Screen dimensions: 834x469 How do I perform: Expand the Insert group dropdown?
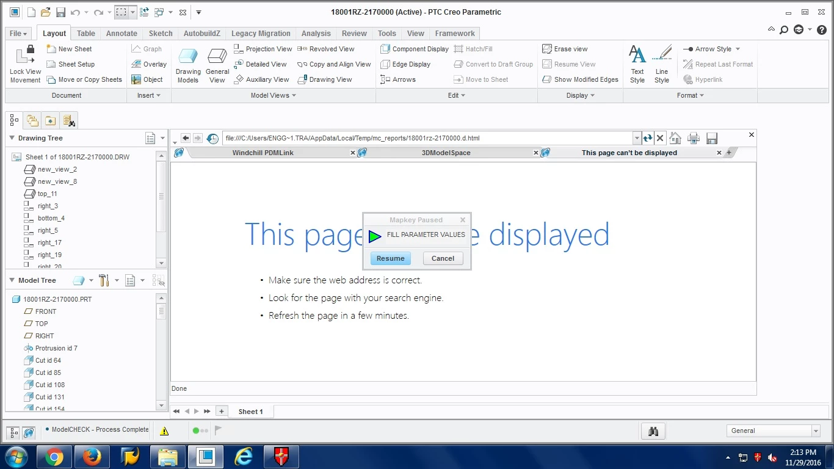click(149, 95)
